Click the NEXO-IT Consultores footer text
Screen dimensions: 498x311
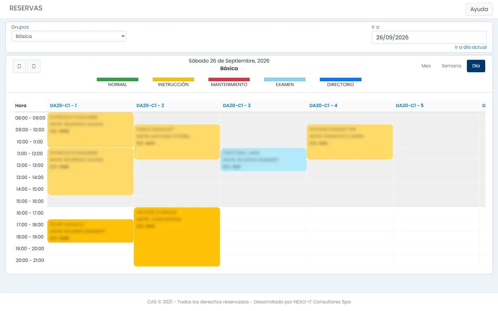322,302
